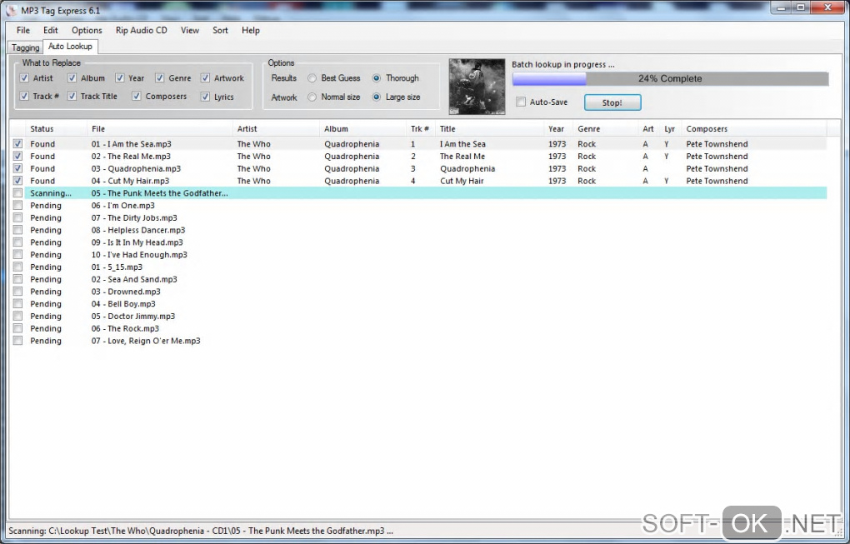Image resolution: width=850 pixels, height=544 pixels.
Task: Sort by the Trk # column header
Action: [x=421, y=129]
